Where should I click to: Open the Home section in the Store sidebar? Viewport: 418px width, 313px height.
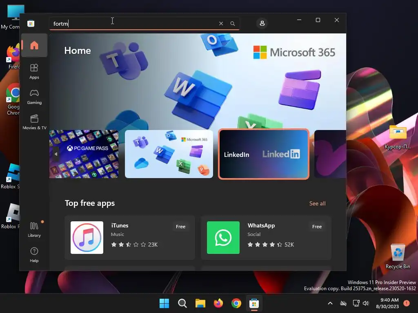click(34, 45)
